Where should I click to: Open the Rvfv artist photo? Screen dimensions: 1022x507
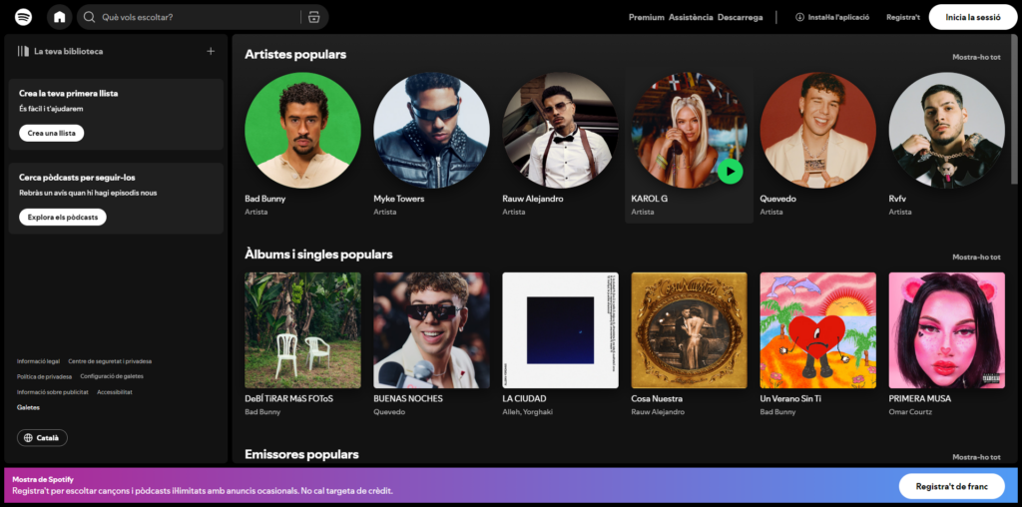pyautogui.click(x=946, y=131)
